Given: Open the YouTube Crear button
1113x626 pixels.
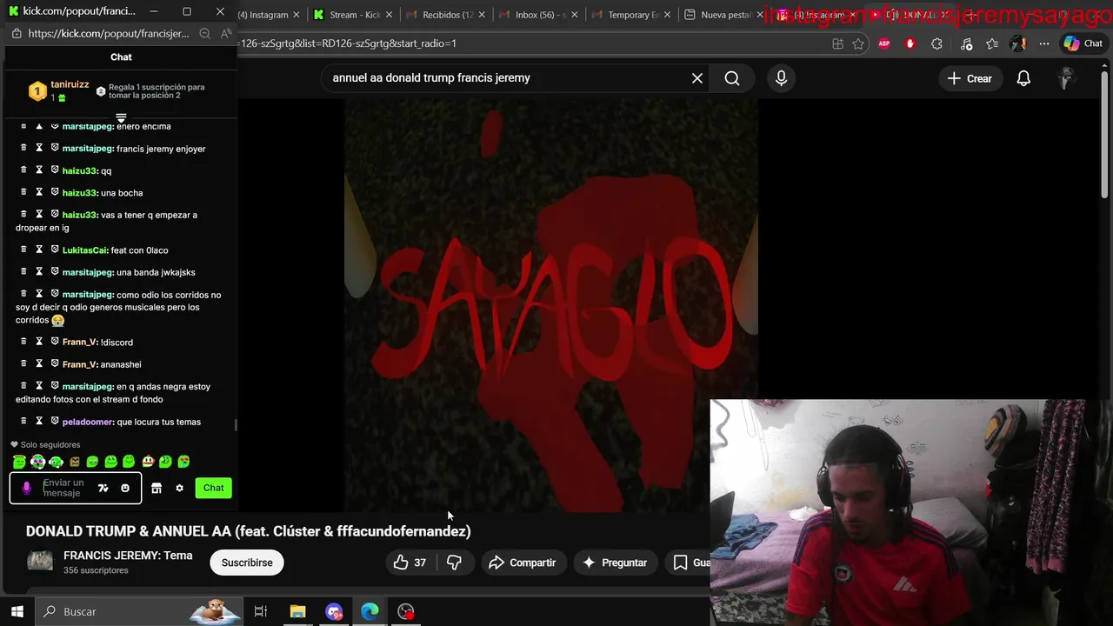Looking at the screenshot, I should click(x=970, y=78).
